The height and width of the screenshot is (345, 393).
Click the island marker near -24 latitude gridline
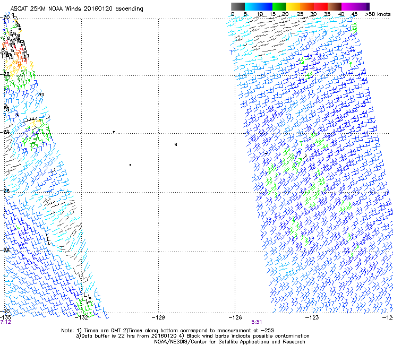coord(114,132)
